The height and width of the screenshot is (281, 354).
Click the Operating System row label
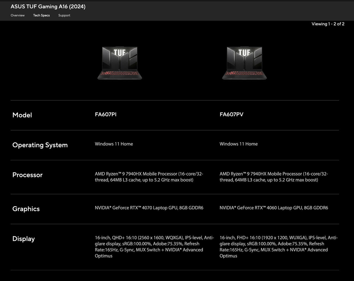point(40,145)
